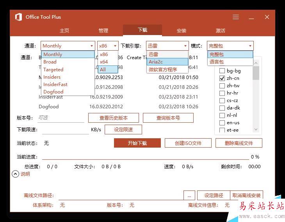Image resolution: width=285 pixels, height=222 pixels.
Task: Click the 查询版本号 button
Action: (168, 118)
